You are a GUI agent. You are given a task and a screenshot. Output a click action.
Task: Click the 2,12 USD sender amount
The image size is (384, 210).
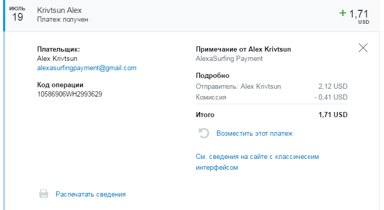[333, 86]
